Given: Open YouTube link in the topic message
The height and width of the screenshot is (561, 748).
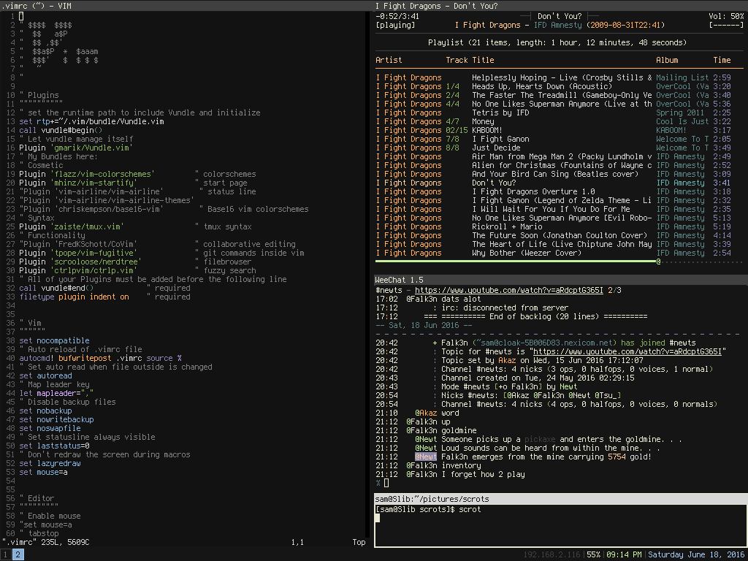Looking at the screenshot, I should pos(628,351).
